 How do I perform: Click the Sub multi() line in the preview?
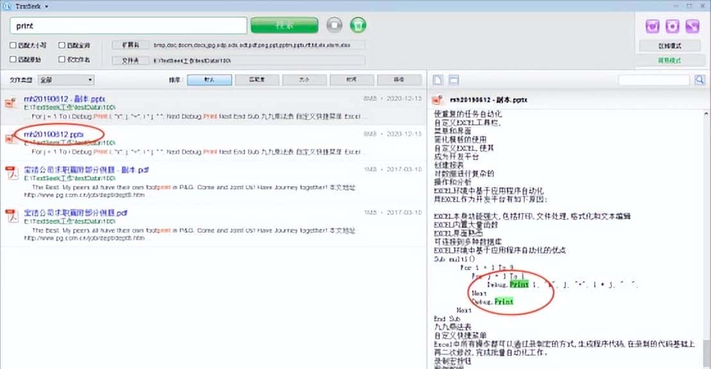pyautogui.click(x=454, y=259)
